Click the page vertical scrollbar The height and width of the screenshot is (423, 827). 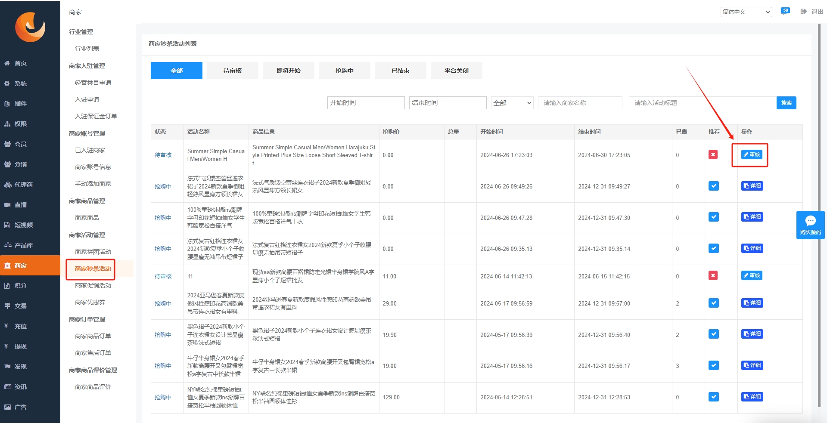819,215
